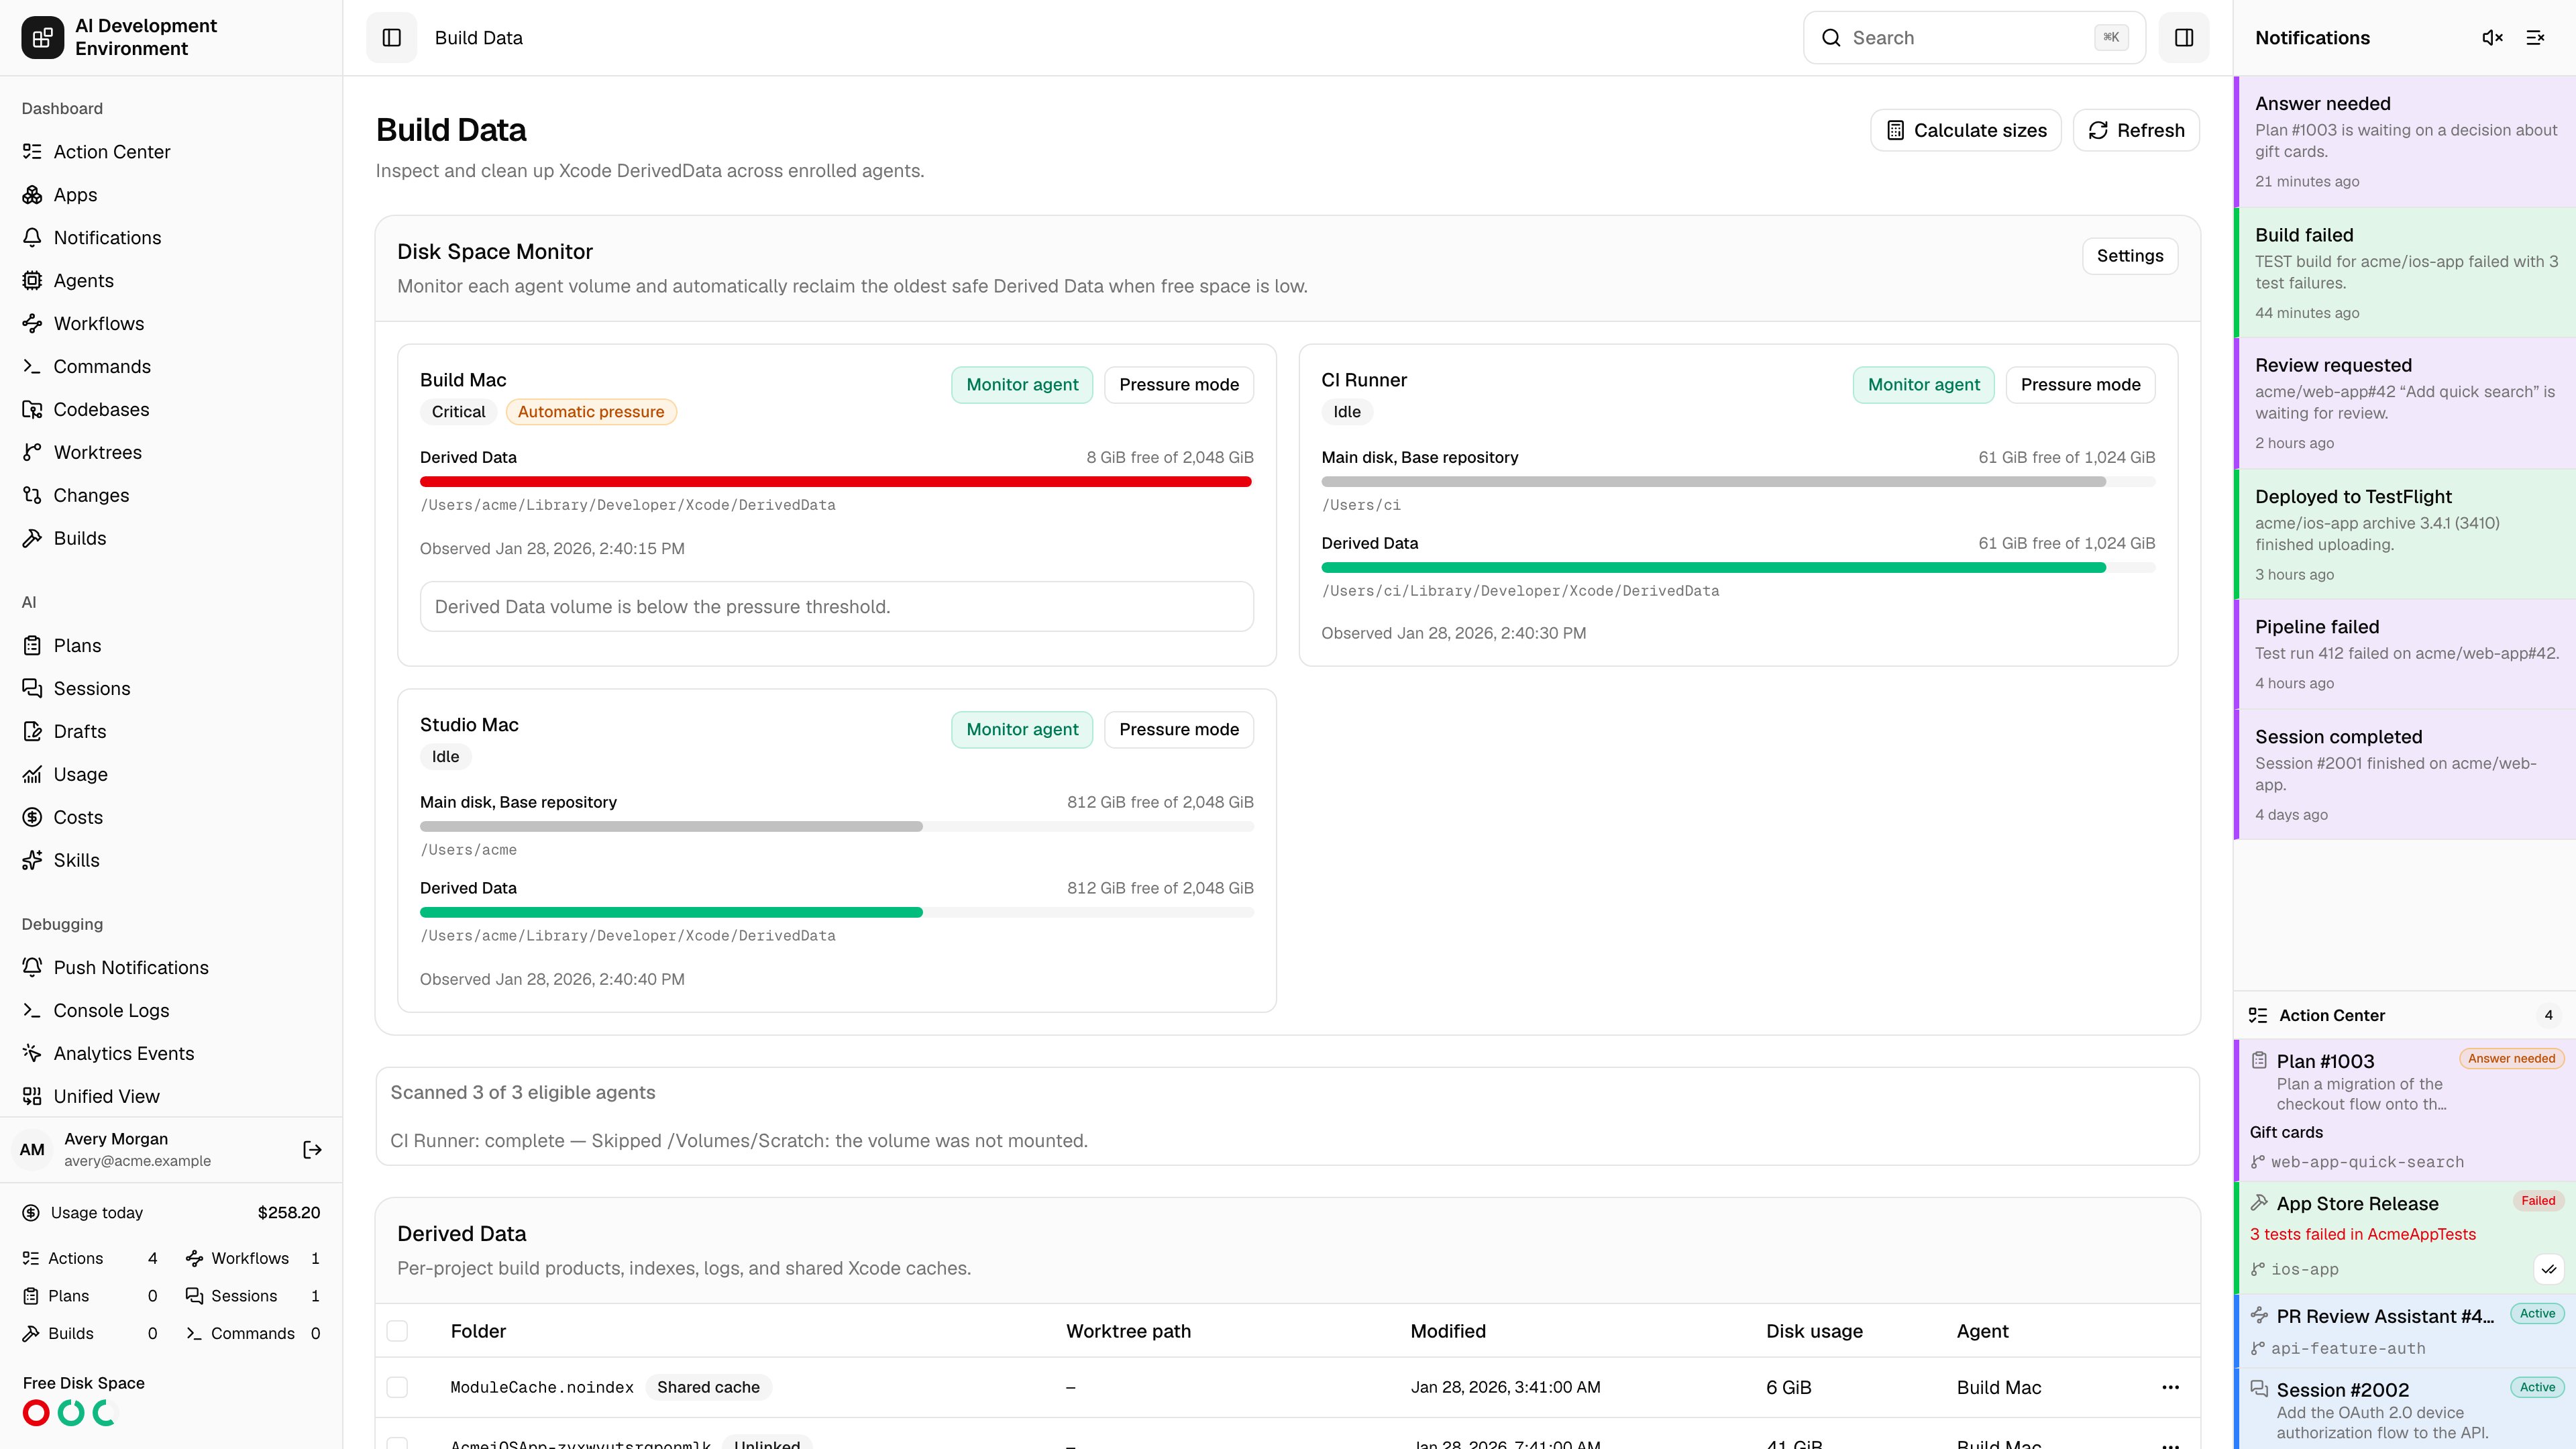This screenshot has width=2576, height=1449.
Task: Open Disk Space Monitor Settings
Action: pyautogui.click(x=2129, y=256)
